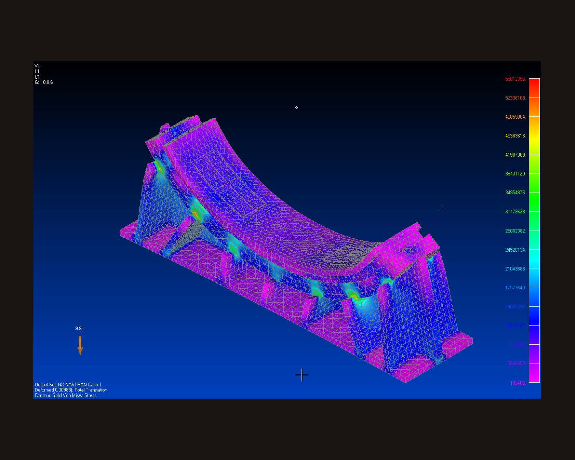Click the Contour: Solid Von Mises Stress label
This screenshot has height=460, width=575.
click(x=65, y=395)
